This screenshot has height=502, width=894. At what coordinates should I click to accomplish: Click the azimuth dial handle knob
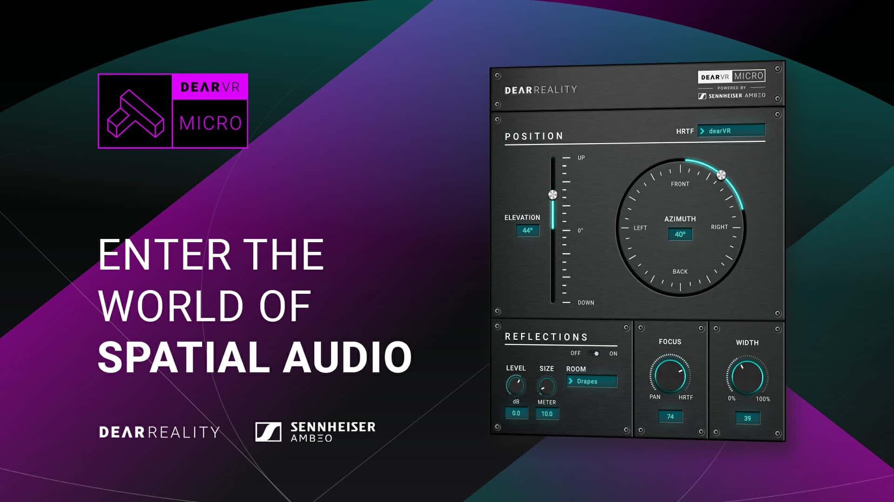pos(721,175)
